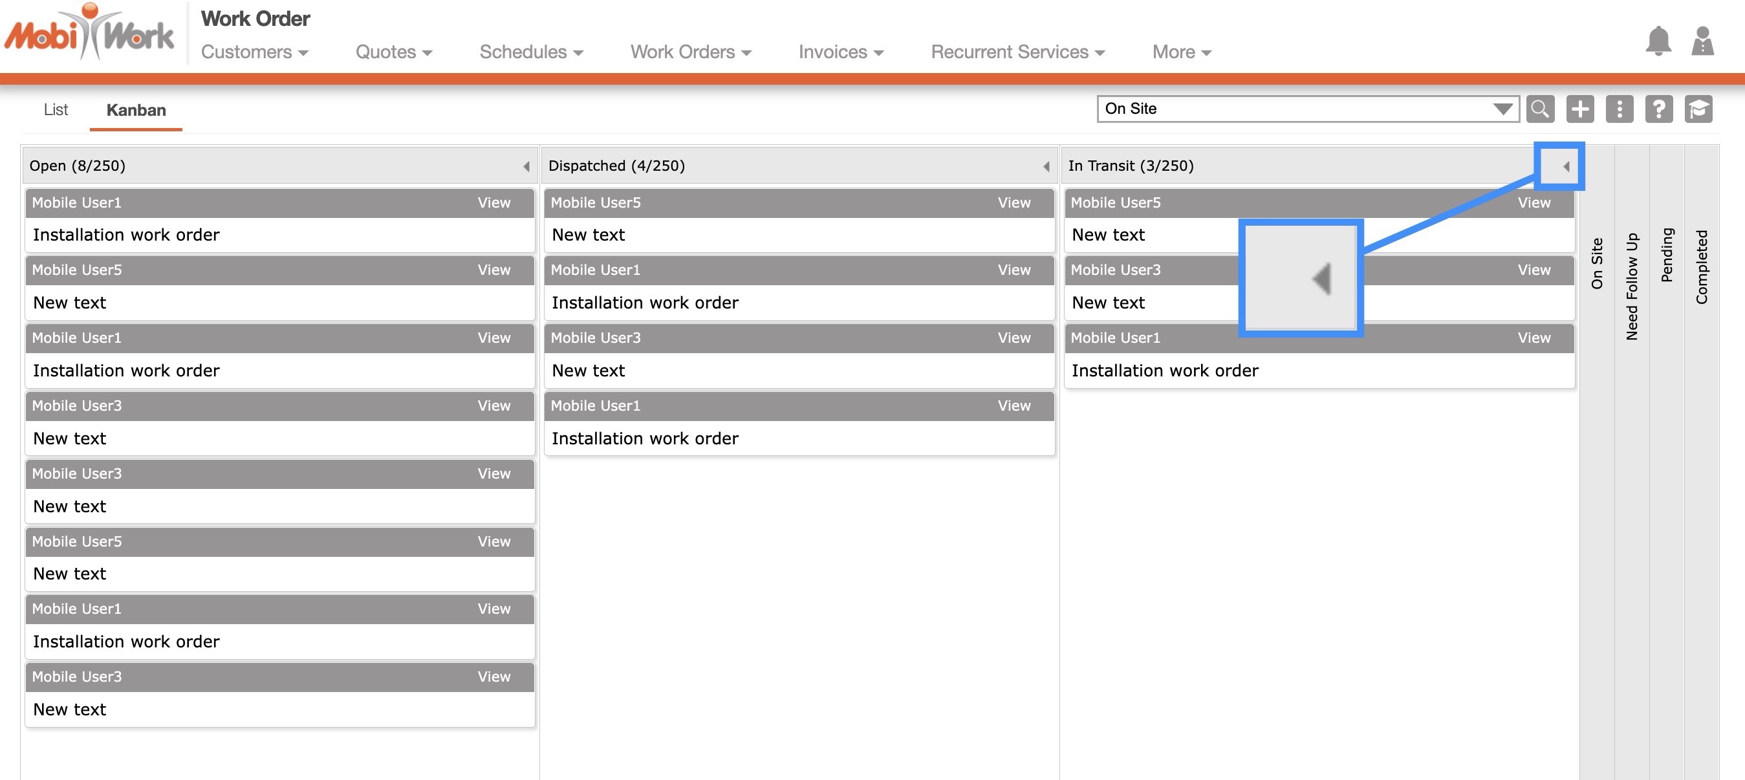Click View on first Open column card
This screenshot has width=1745, height=780.
493,202
